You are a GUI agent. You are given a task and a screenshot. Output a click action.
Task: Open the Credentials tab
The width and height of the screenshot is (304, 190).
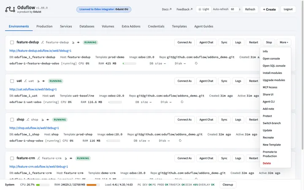[156, 26]
